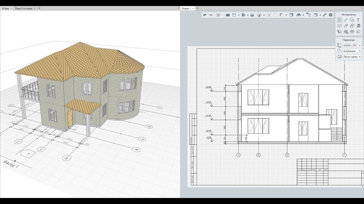Click the 3D view cube toolbar icon

click(218, 15)
